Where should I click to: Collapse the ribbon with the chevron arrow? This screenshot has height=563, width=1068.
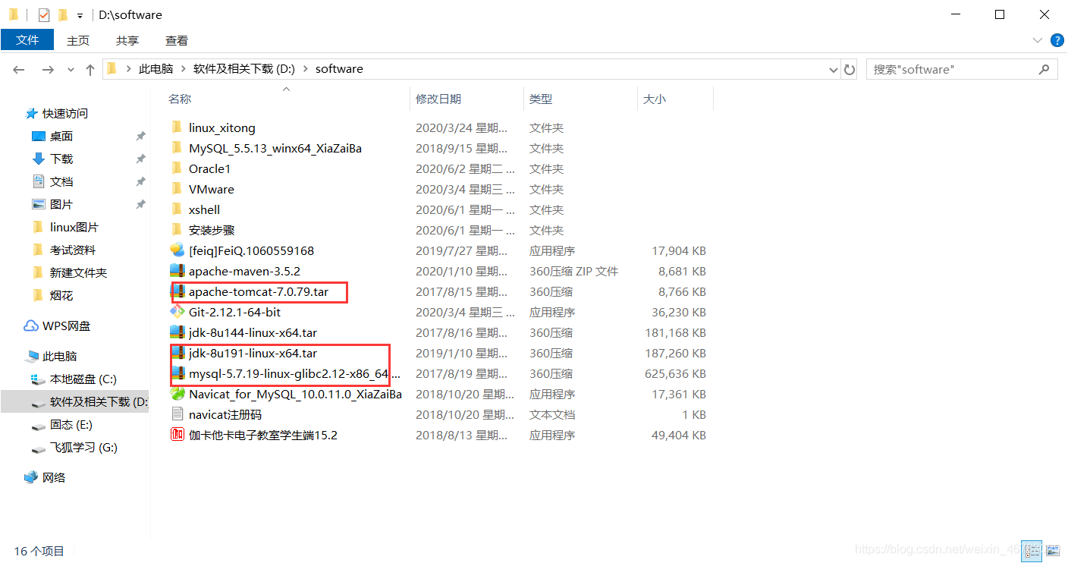(x=1037, y=40)
